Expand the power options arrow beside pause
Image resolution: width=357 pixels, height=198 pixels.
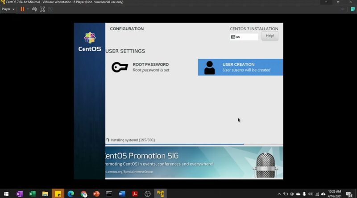[x=28, y=9]
